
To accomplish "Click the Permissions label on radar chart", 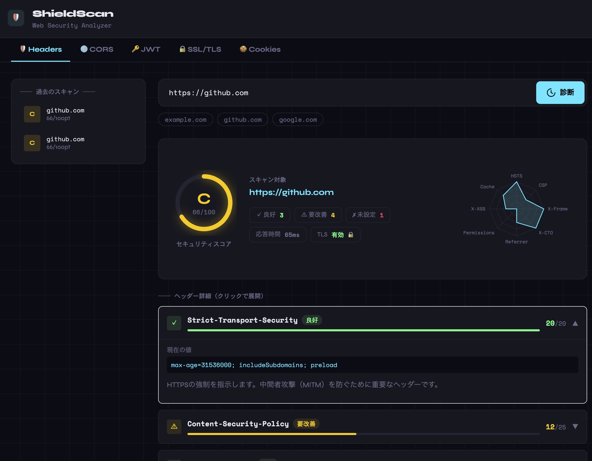I will 479,233.
